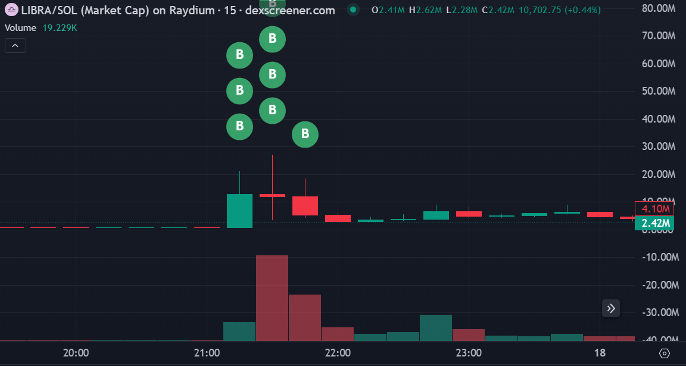Click the green 2.42M current price label

(x=655, y=224)
